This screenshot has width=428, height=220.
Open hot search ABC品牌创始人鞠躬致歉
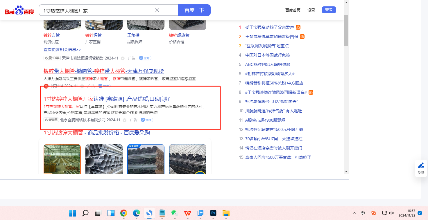tap(268, 64)
